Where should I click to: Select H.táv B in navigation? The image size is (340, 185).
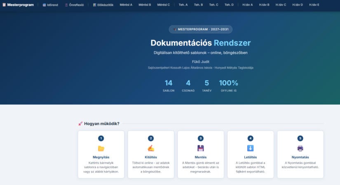(264, 5)
